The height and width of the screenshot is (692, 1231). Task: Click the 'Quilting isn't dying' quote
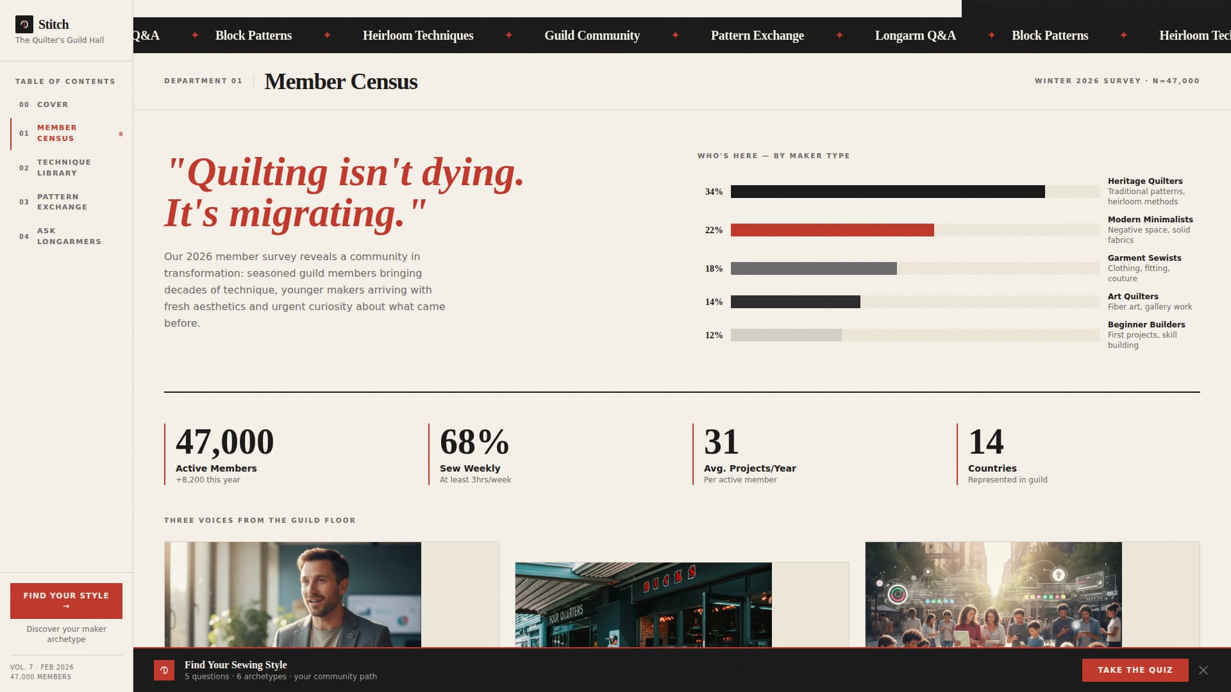coord(344,192)
